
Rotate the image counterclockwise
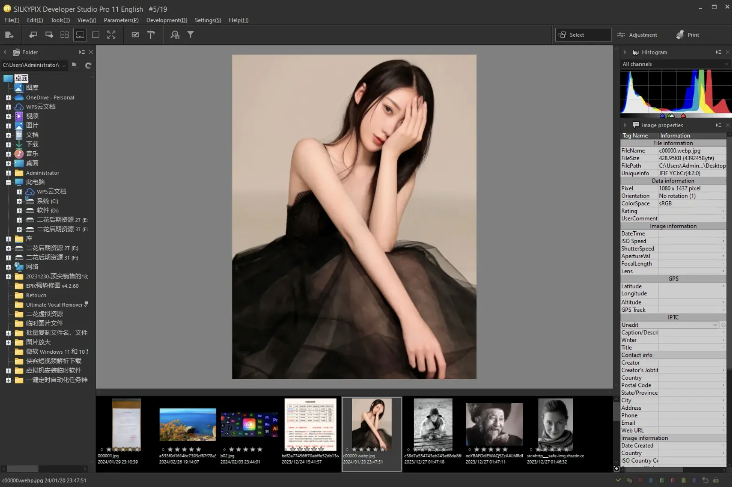pos(33,35)
